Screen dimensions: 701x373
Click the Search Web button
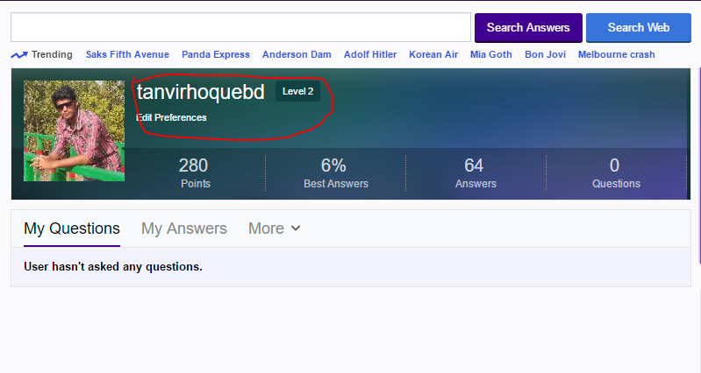[x=638, y=27]
